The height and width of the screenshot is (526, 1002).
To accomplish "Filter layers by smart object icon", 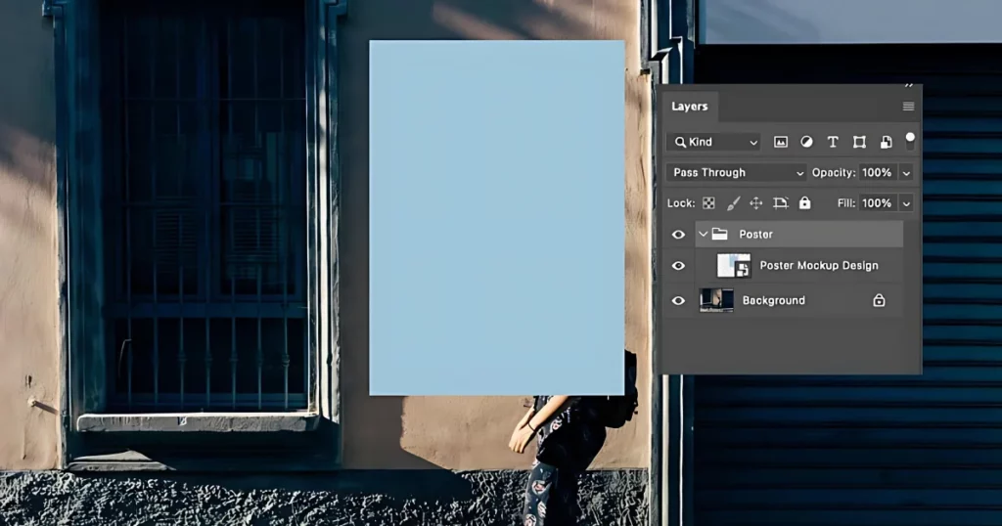I will (886, 142).
